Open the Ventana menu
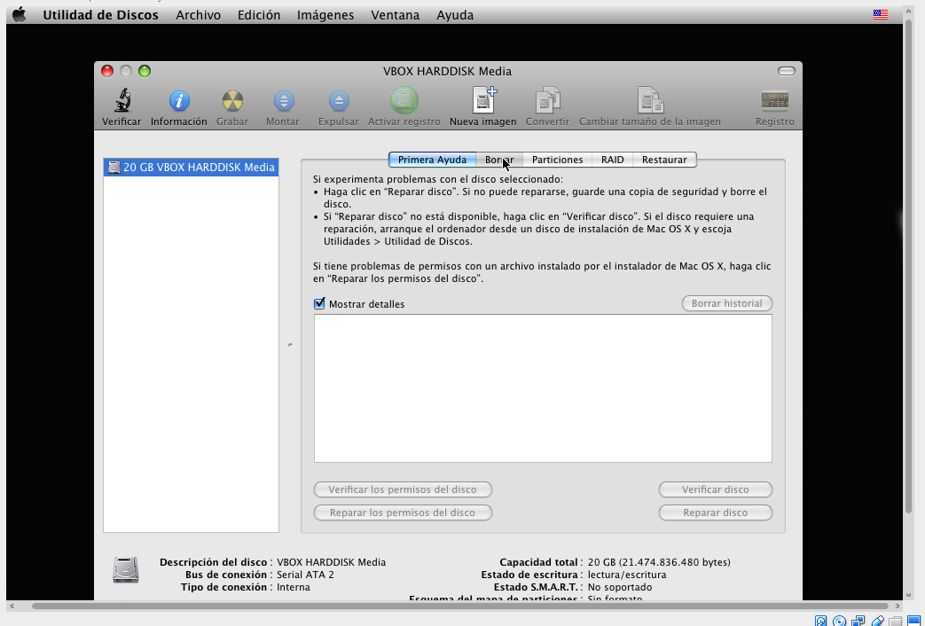The height and width of the screenshot is (626, 925). tap(396, 15)
